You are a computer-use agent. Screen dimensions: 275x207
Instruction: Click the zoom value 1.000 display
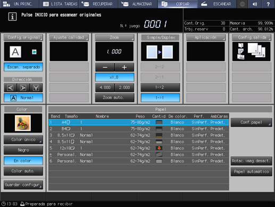pyautogui.click(x=114, y=52)
